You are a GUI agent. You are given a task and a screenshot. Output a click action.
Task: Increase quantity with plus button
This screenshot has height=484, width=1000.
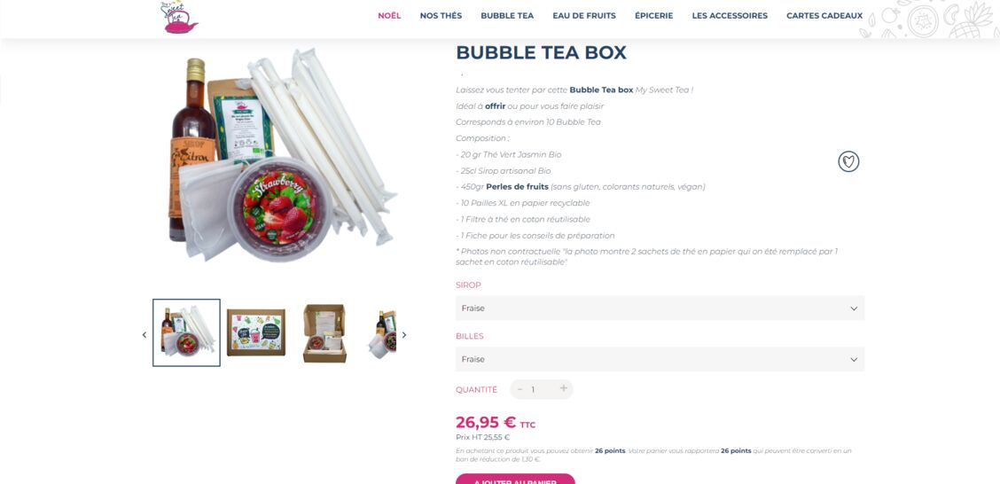(x=564, y=388)
